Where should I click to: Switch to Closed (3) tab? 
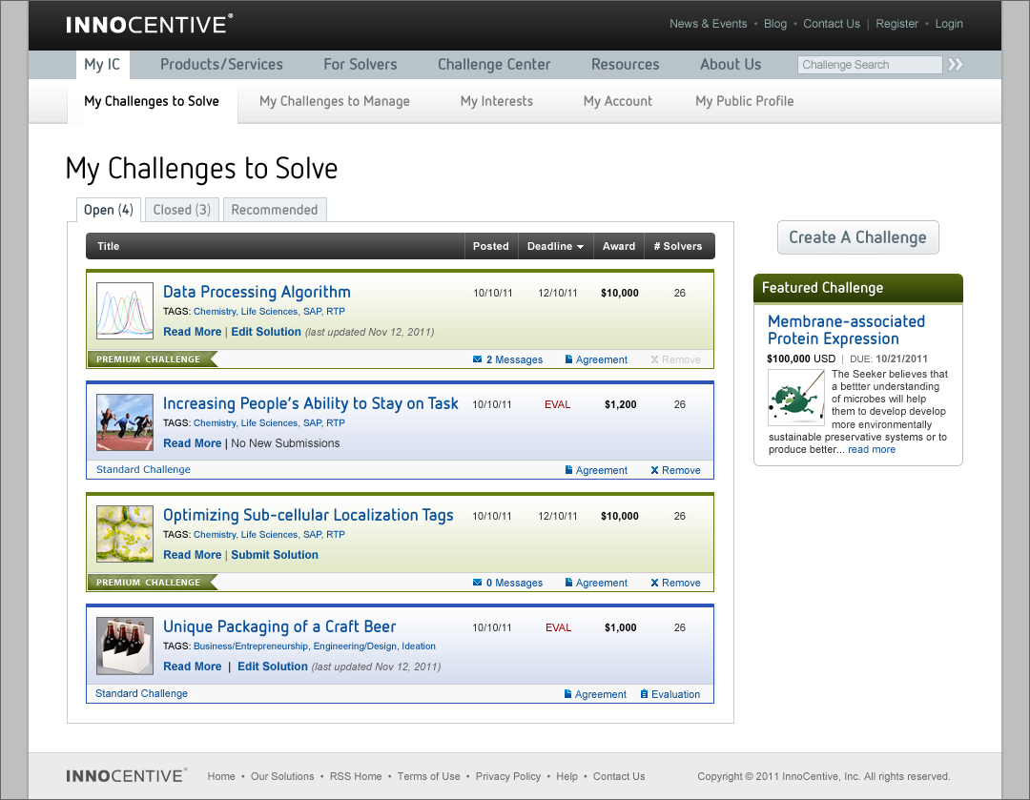182,210
